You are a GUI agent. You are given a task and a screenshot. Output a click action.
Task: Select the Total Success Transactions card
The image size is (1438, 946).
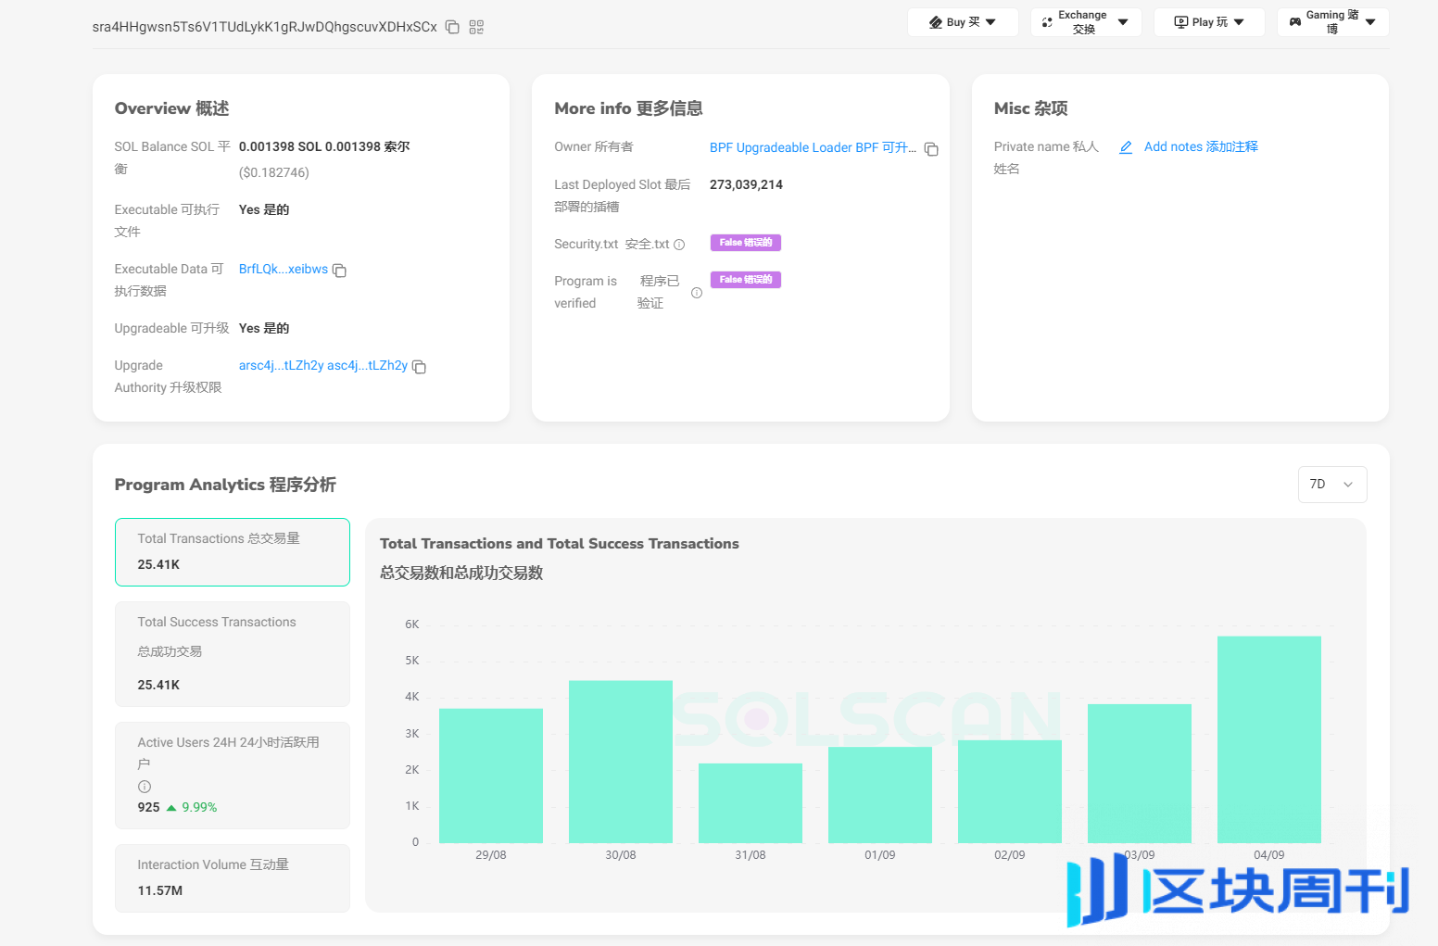tap(233, 654)
